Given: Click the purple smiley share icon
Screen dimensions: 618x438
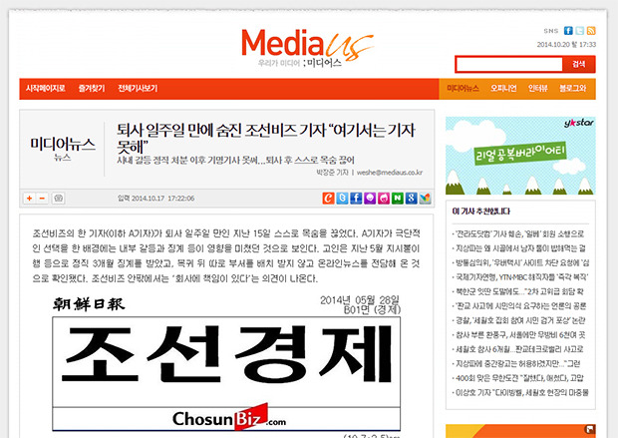Looking at the screenshot, I should (x=370, y=198).
